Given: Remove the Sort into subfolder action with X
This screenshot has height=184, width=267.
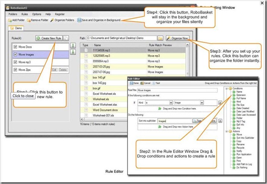Looking at the screenshot, I should point(220,121).
